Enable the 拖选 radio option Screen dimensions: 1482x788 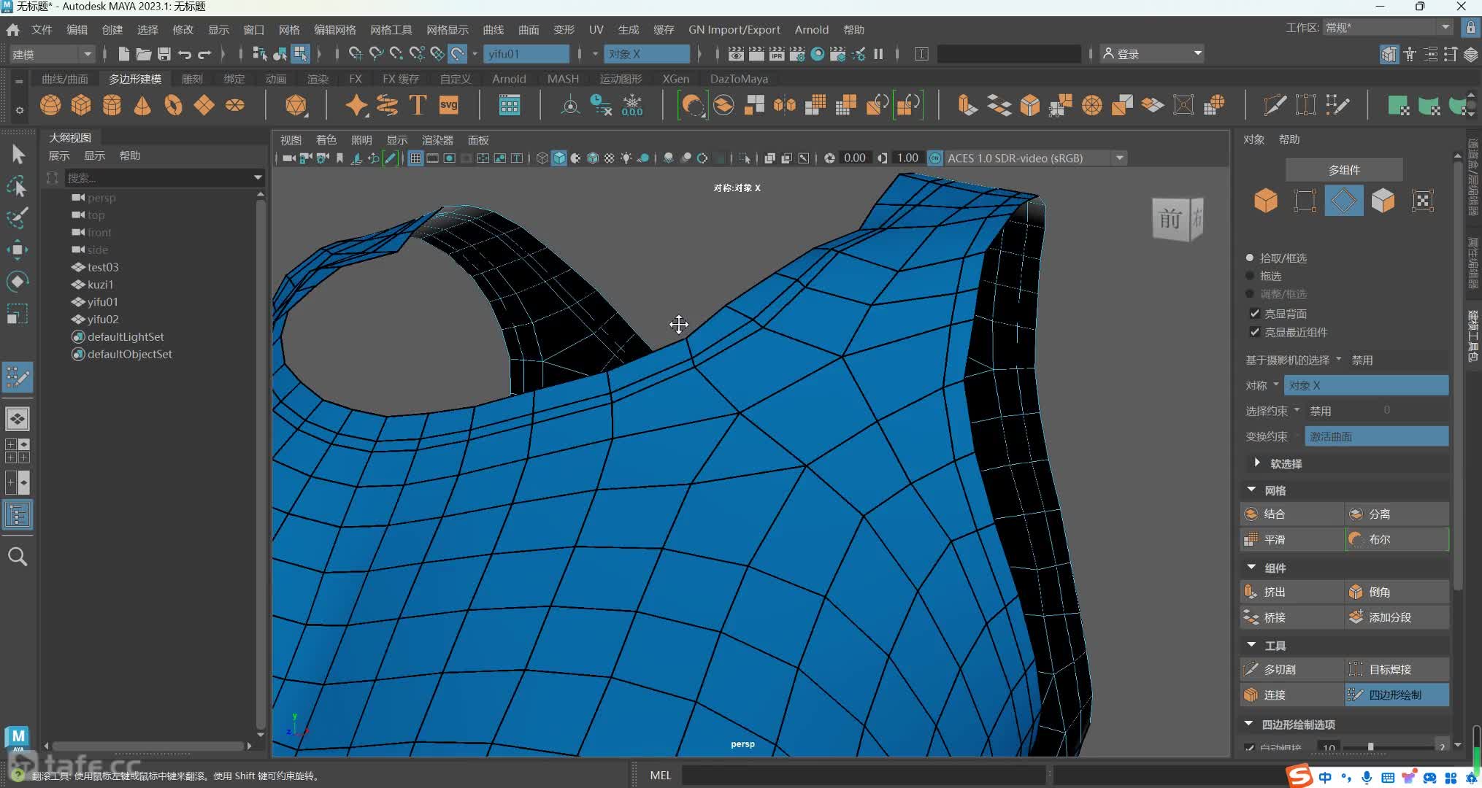[1250, 276]
